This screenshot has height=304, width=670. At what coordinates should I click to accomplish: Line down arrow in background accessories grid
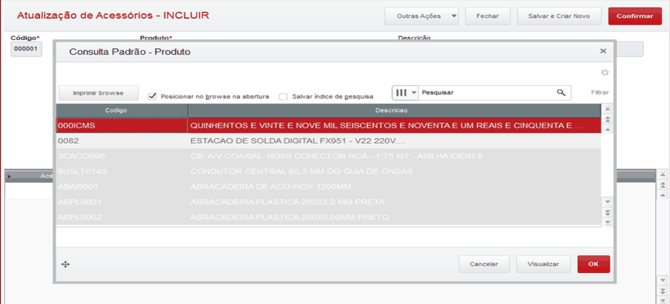click(x=662, y=280)
